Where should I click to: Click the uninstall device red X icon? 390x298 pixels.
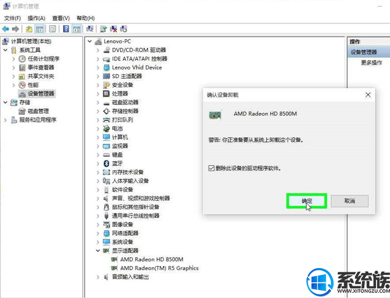point(113,29)
